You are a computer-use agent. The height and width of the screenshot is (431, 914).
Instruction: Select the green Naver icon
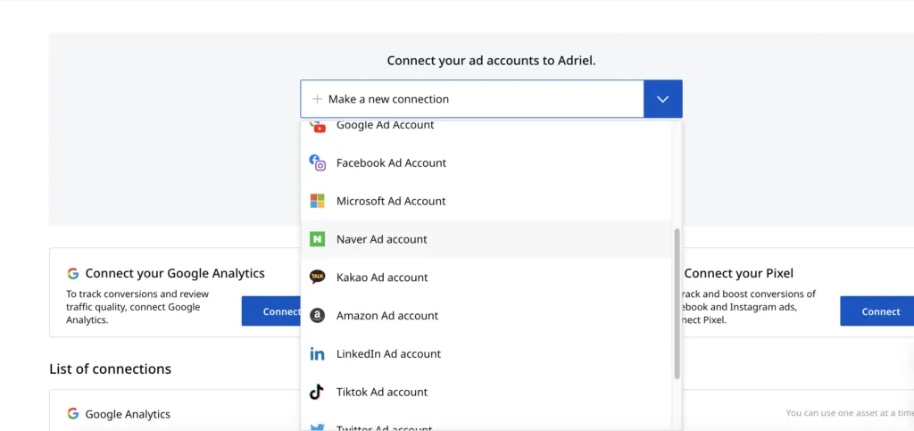coord(317,239)
